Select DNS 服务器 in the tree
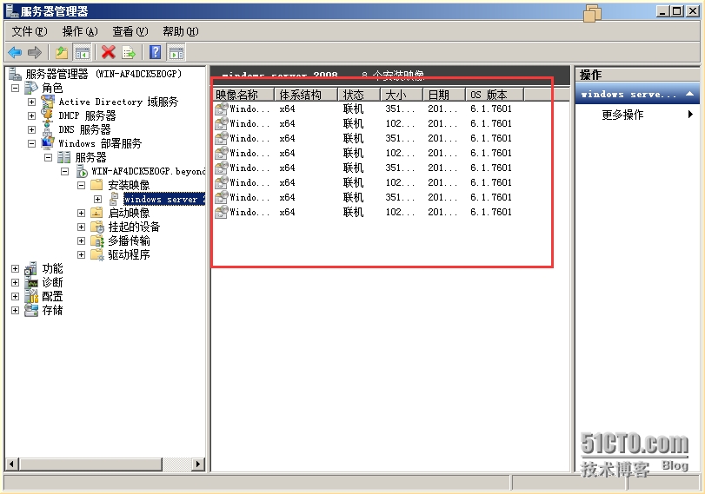705x494 pixels. [84, 129]
